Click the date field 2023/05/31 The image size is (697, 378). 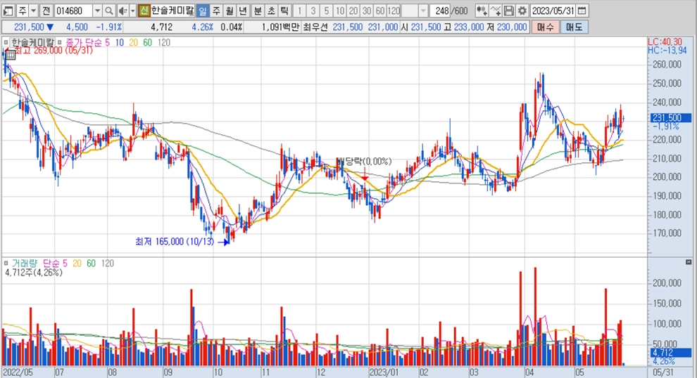point(553,11)
